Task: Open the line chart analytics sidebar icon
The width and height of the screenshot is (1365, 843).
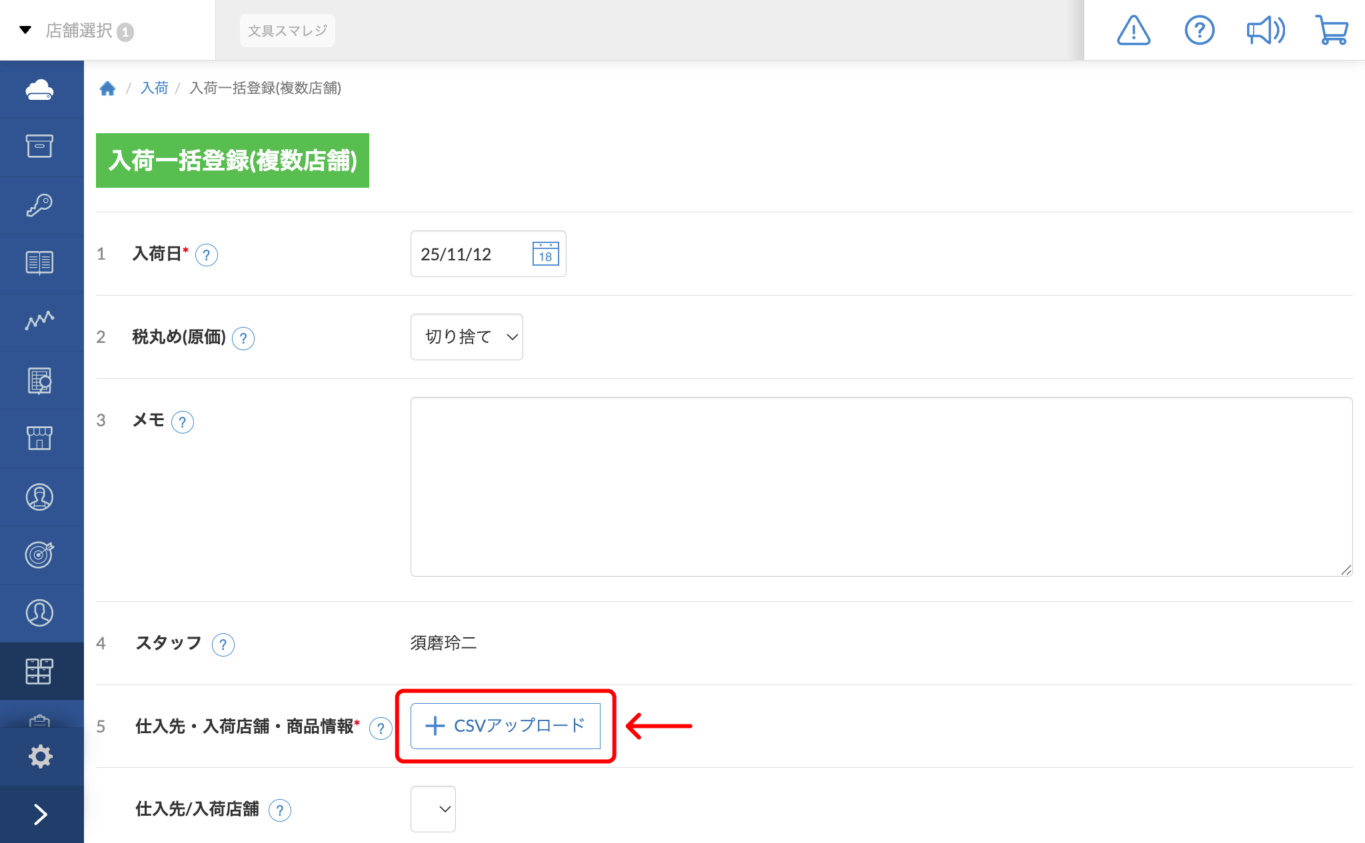Action: [x=40, y=321]
